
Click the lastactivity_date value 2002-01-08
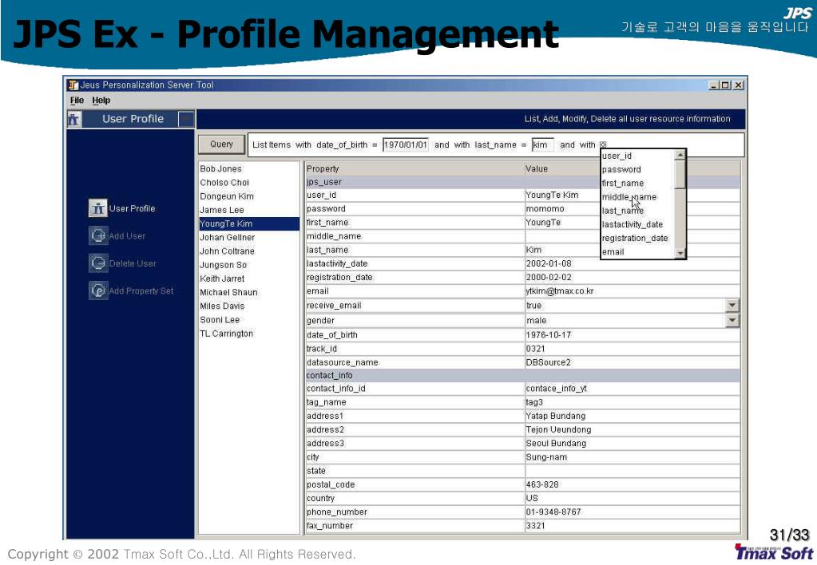[548, 263]
